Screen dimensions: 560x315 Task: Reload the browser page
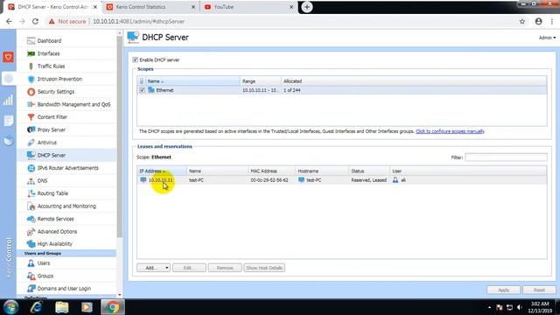point(35,21)
